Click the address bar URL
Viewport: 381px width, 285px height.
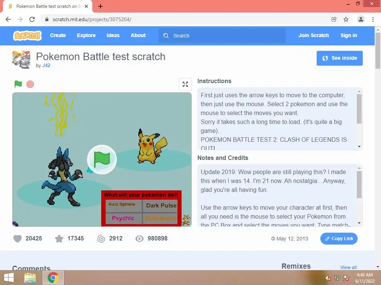click(92, 19)
